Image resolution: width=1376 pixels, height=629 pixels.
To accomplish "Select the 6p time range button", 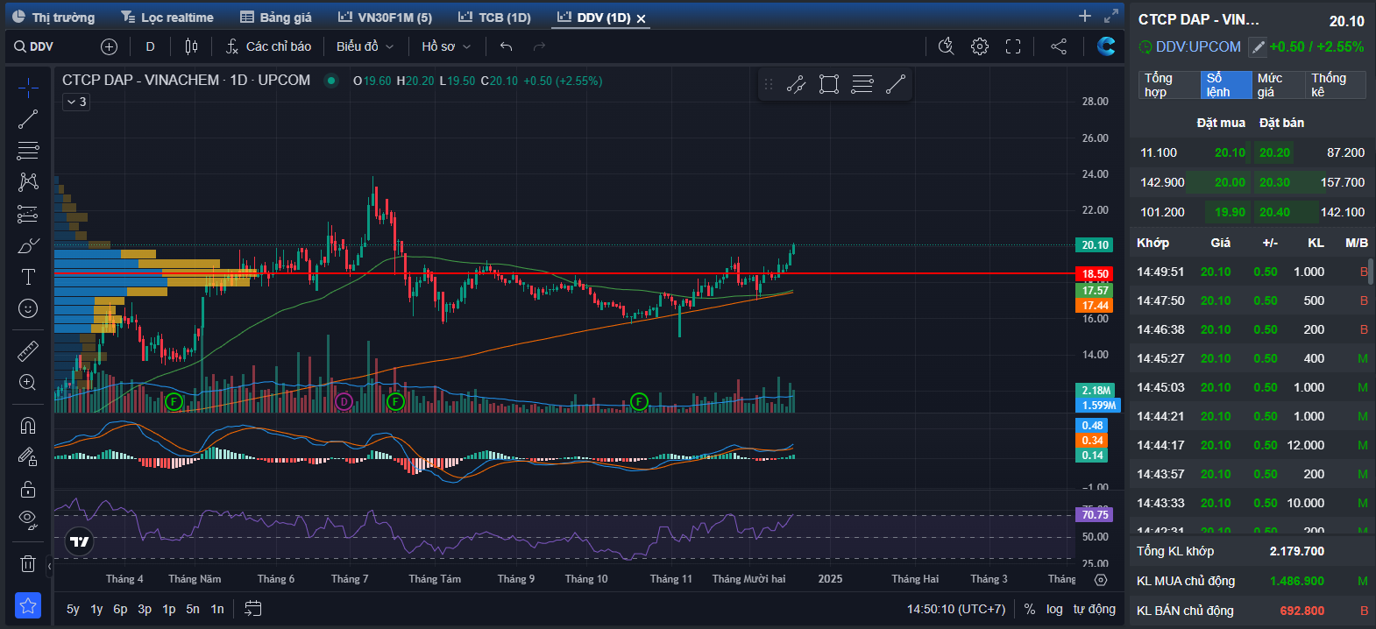I will click(120, 609).
